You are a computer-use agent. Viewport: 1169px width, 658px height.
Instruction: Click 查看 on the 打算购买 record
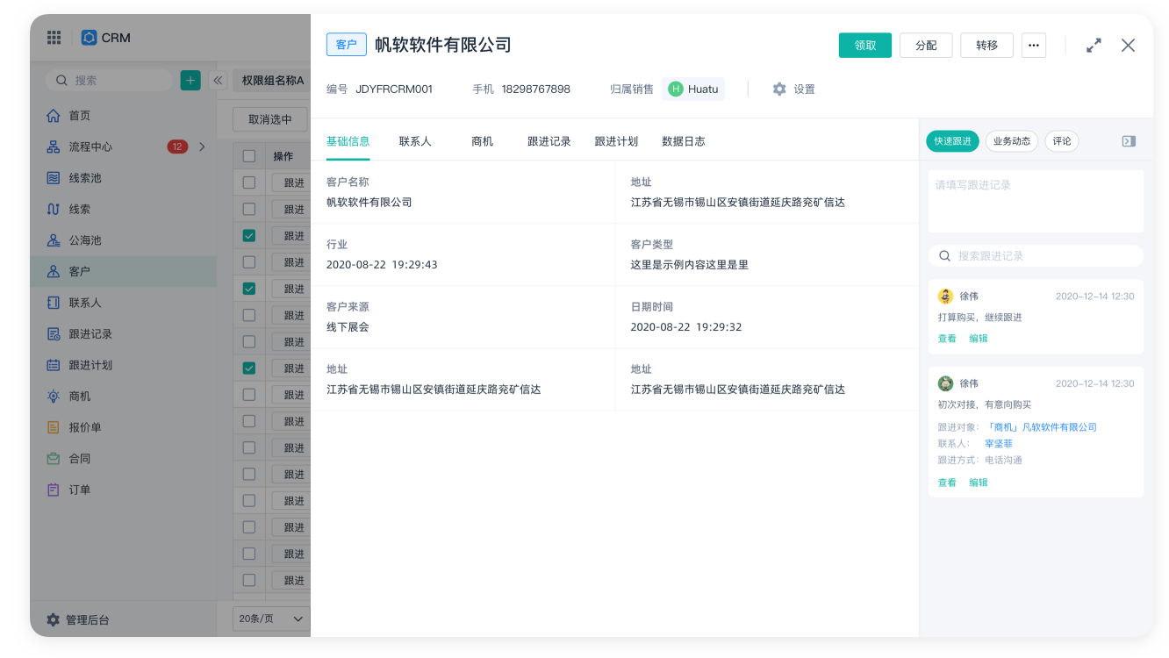(947, 339)
